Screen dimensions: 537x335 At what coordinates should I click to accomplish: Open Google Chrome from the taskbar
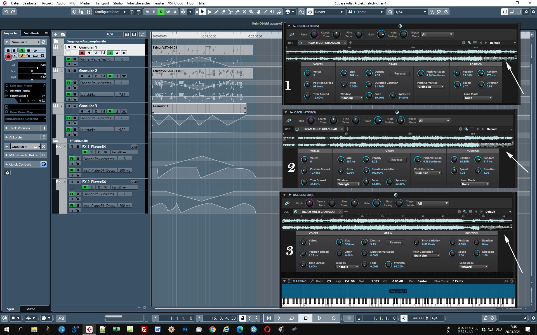[x=213, y=329]
